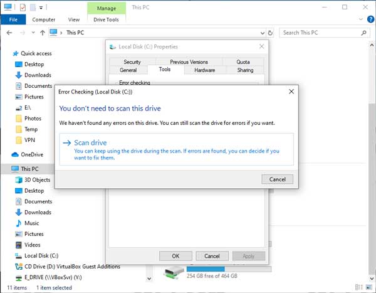Open Desktop under Quick access

coord(29,64)
